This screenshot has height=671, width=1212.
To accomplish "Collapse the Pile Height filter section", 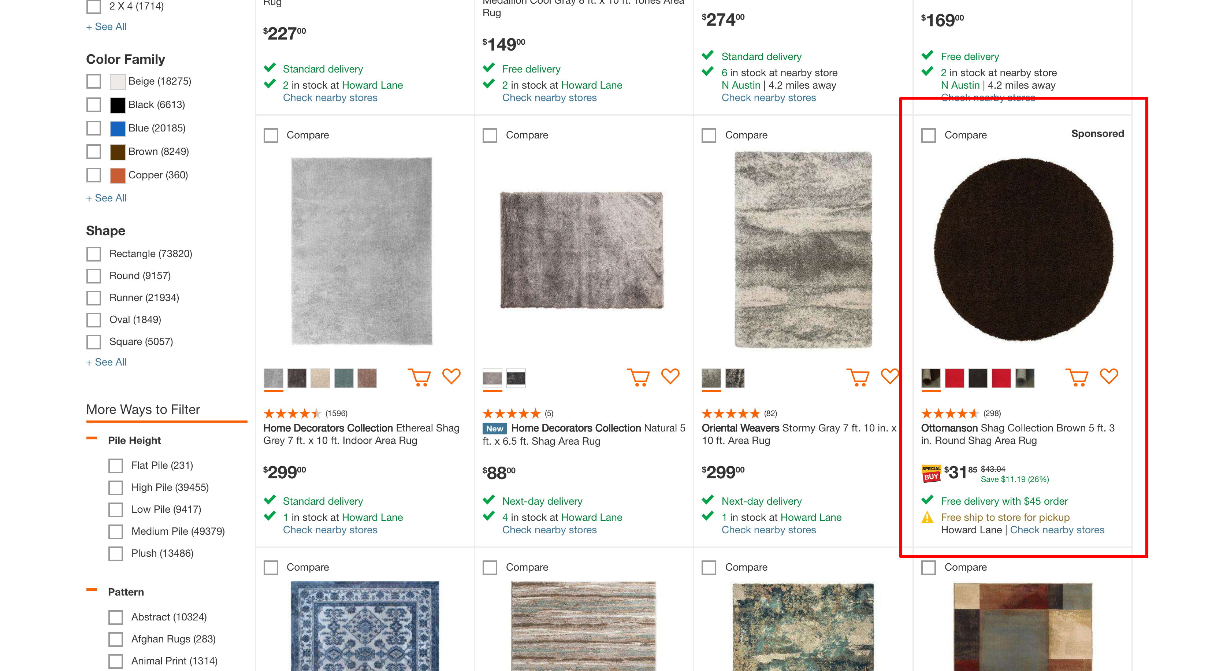I will coord(92,439).
